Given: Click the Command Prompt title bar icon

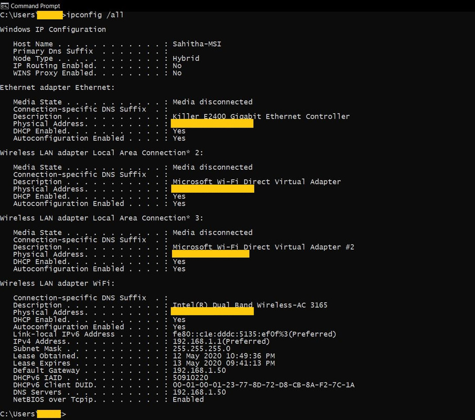Looking at the screenshot, I should [5, 6].
